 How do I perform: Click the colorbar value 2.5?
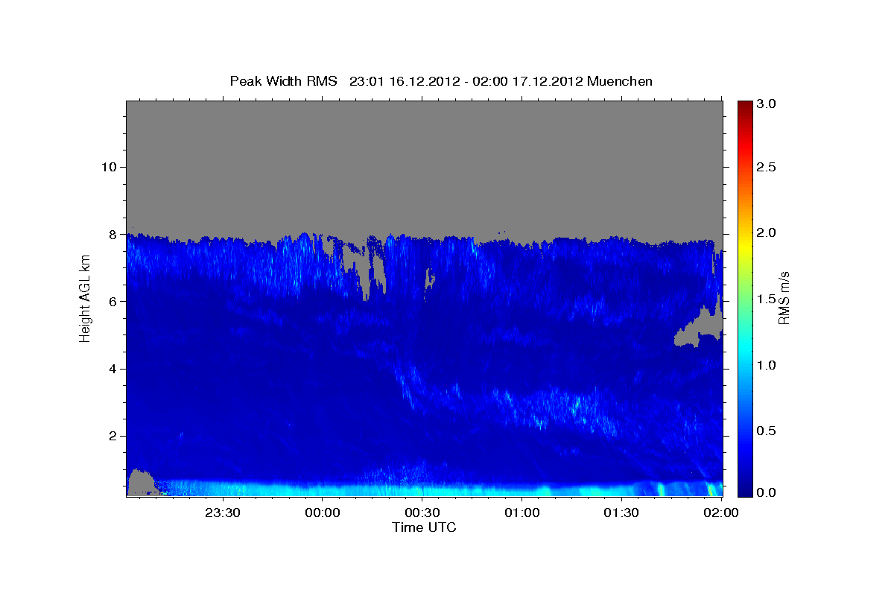(x=767, y=167)
